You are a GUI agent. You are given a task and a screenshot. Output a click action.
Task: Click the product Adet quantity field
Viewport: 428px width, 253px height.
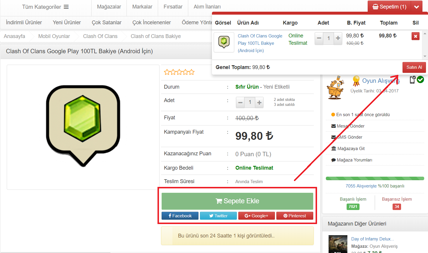[x=250, y=102]
